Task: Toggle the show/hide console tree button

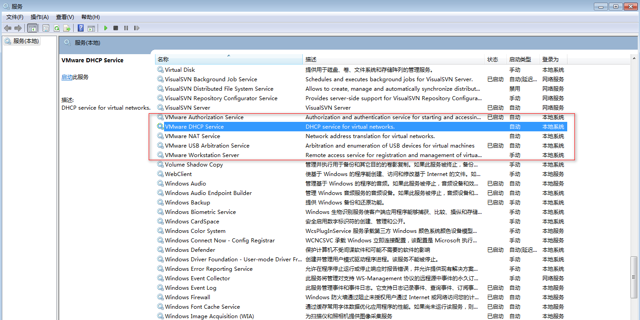Action: pyautogui.click(x=33, y=28)
